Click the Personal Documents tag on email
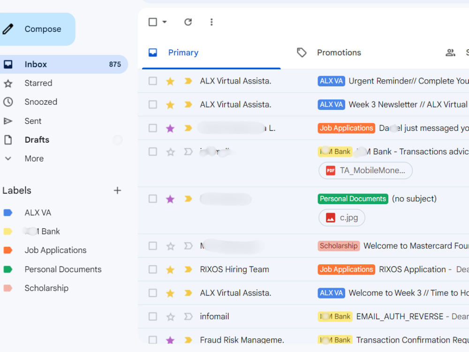Viewport: 469px width, 352px height. coord(353,199)
